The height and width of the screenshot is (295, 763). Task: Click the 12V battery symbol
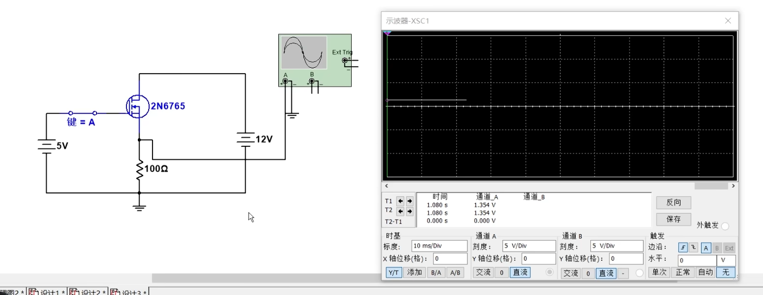coord(245,140)
